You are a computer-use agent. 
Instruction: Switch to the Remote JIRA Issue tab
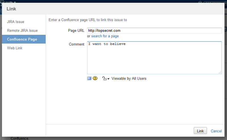tap(22, 31)
